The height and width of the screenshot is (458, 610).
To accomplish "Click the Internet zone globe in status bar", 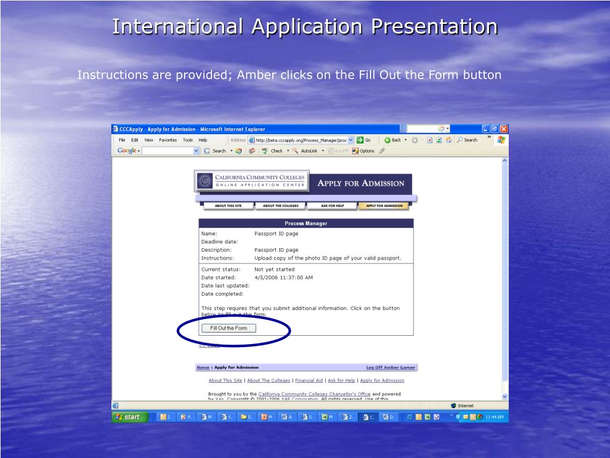I will pyautogui.click(x=453, y=406).
